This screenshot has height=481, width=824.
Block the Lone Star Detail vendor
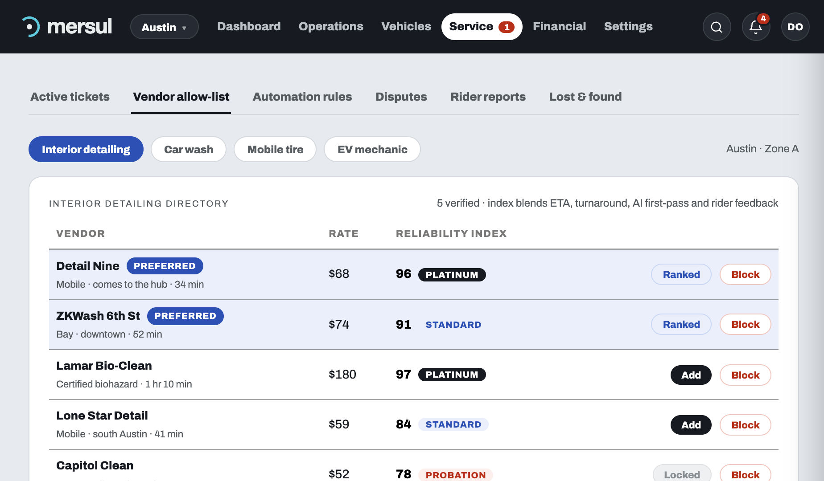coord(746,425)
